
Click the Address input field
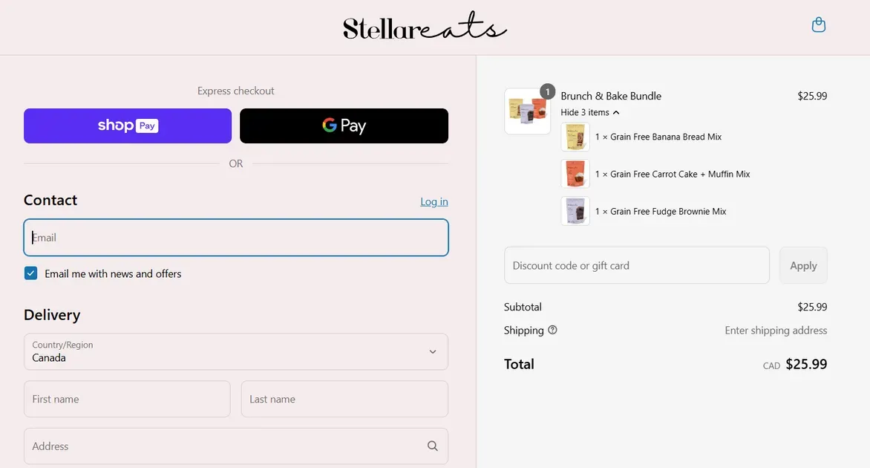(x=236, y=446)
